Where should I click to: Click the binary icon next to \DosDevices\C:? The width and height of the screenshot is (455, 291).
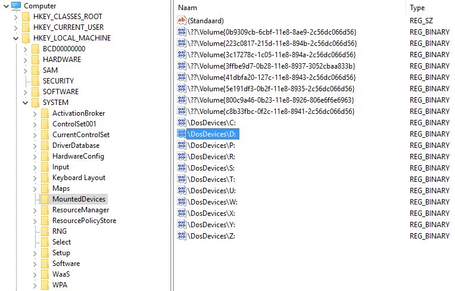tap(182, 123)
